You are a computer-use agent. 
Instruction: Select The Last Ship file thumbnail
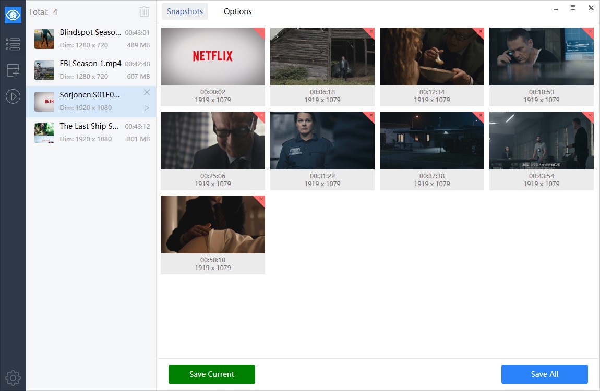(44, 133)
